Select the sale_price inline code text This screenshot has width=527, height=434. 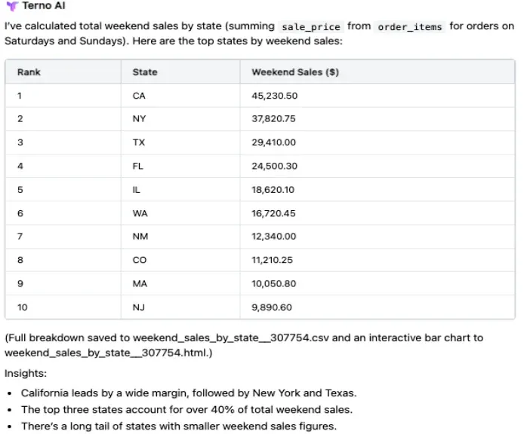pyautogui.click(x=310, y=26)
